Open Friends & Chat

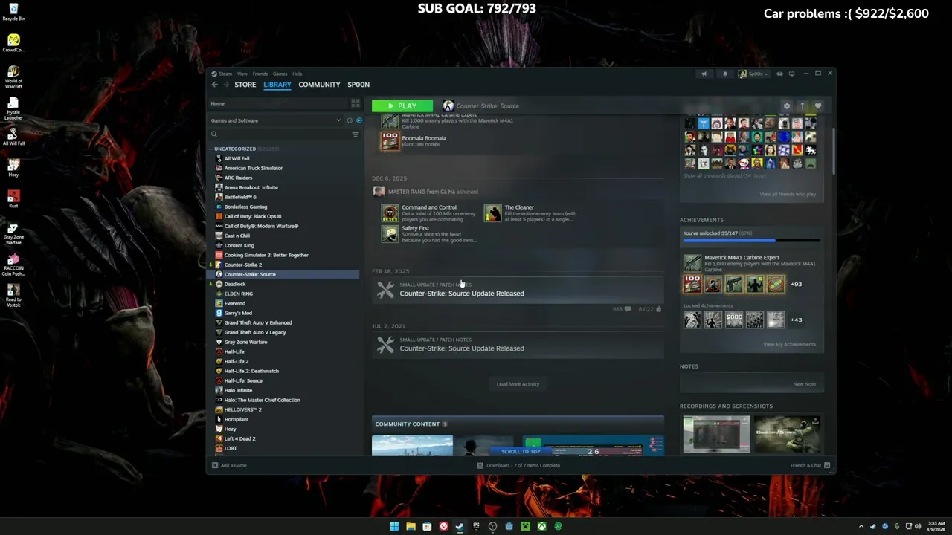point(810,465)
